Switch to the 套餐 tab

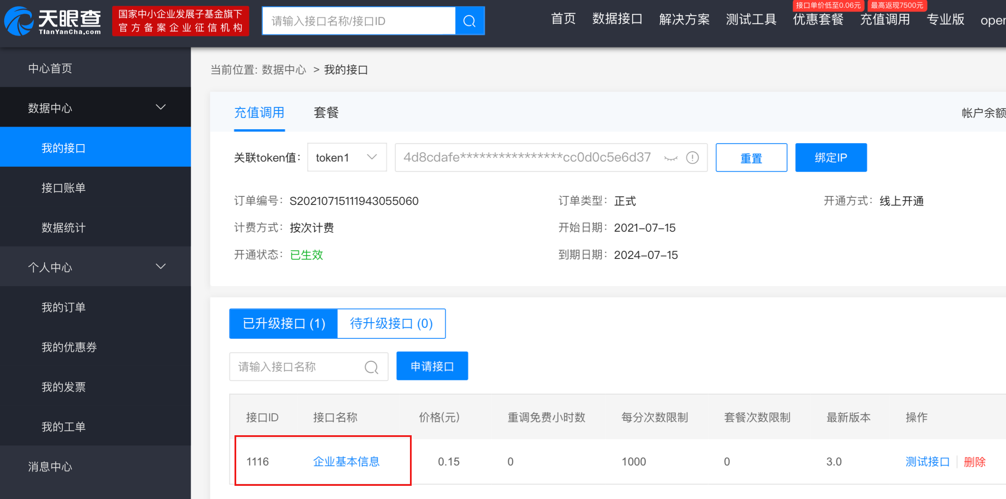(326, 113)
